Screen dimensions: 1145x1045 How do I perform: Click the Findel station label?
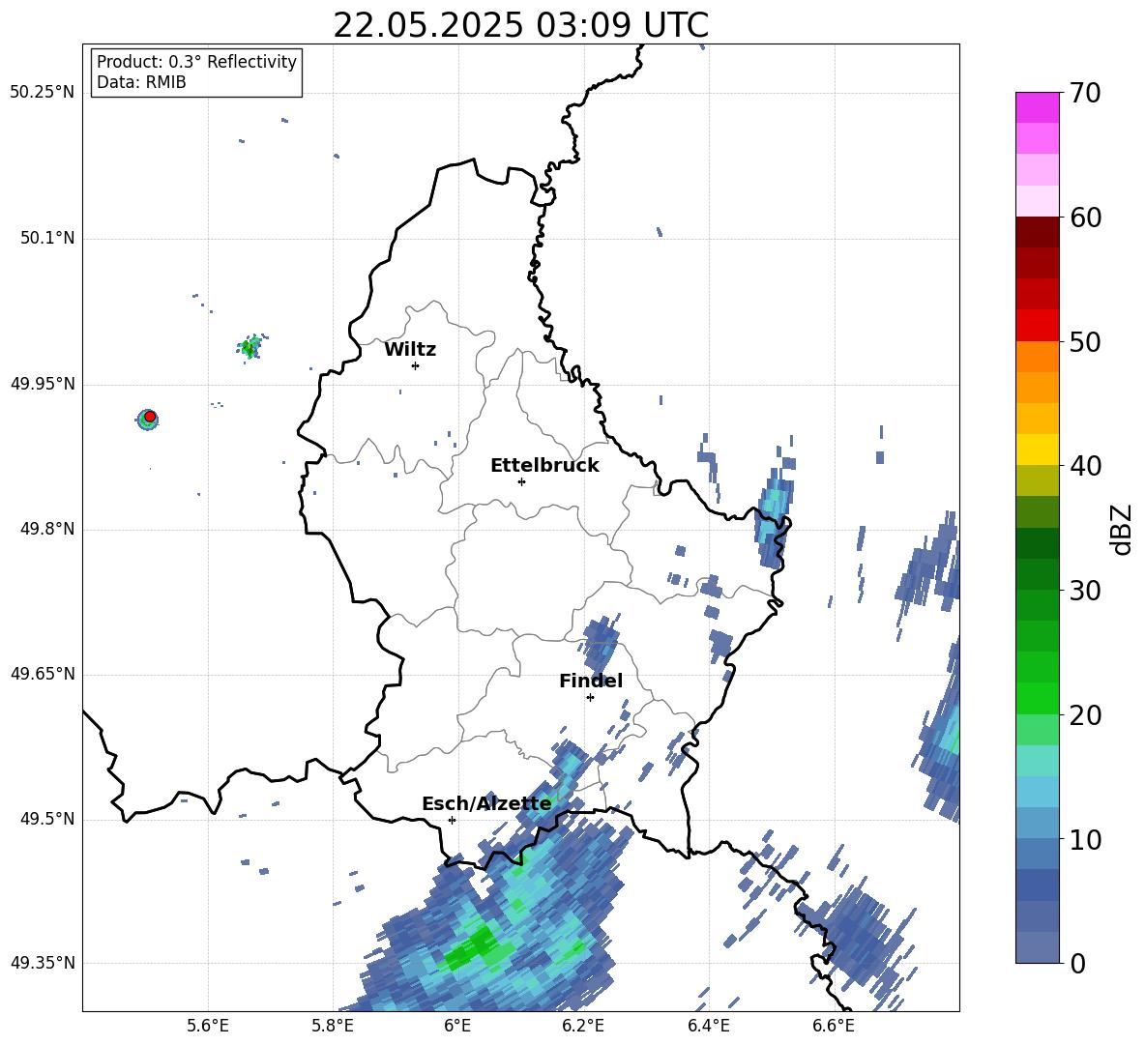591,681
